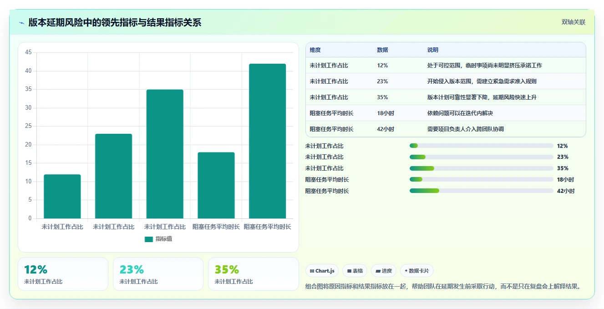Click the 35% progress bar track
The width and height of the screenshot is (604, 309).
coord(482,168)
